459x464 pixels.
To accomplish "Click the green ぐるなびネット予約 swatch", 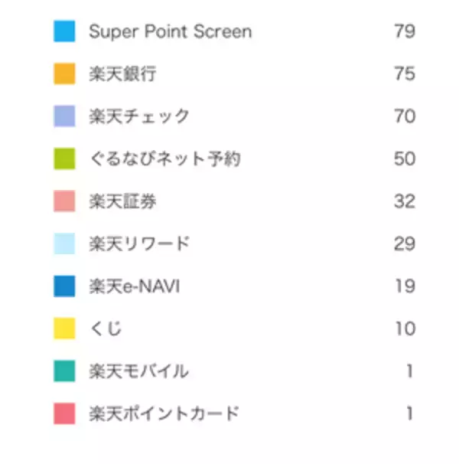I will (64, 159).
